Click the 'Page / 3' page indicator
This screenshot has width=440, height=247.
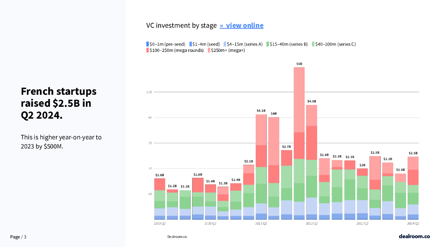pos(18,237)
